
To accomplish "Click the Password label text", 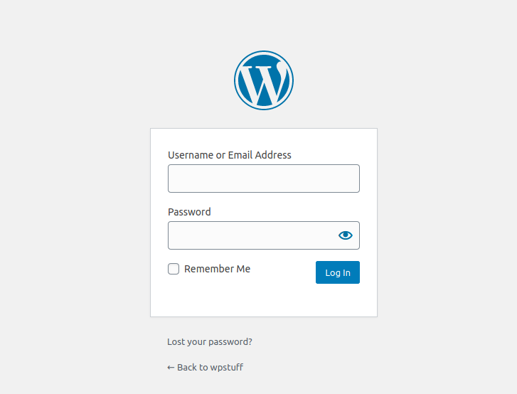I will (189, 212).
